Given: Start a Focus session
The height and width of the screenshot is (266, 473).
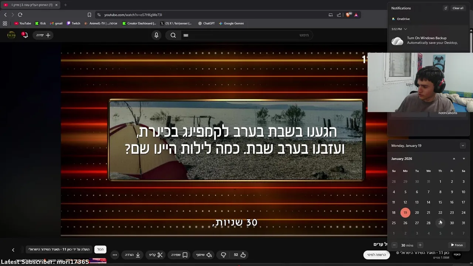Looking at the screenshot, I should point(457,245).
